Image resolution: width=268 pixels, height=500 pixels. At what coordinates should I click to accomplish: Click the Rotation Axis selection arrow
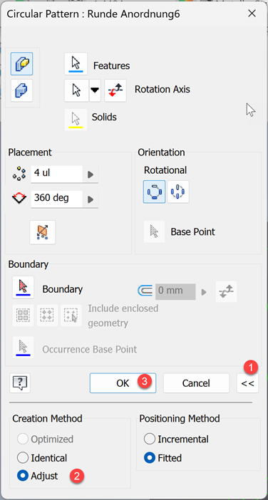click(76, 90)
